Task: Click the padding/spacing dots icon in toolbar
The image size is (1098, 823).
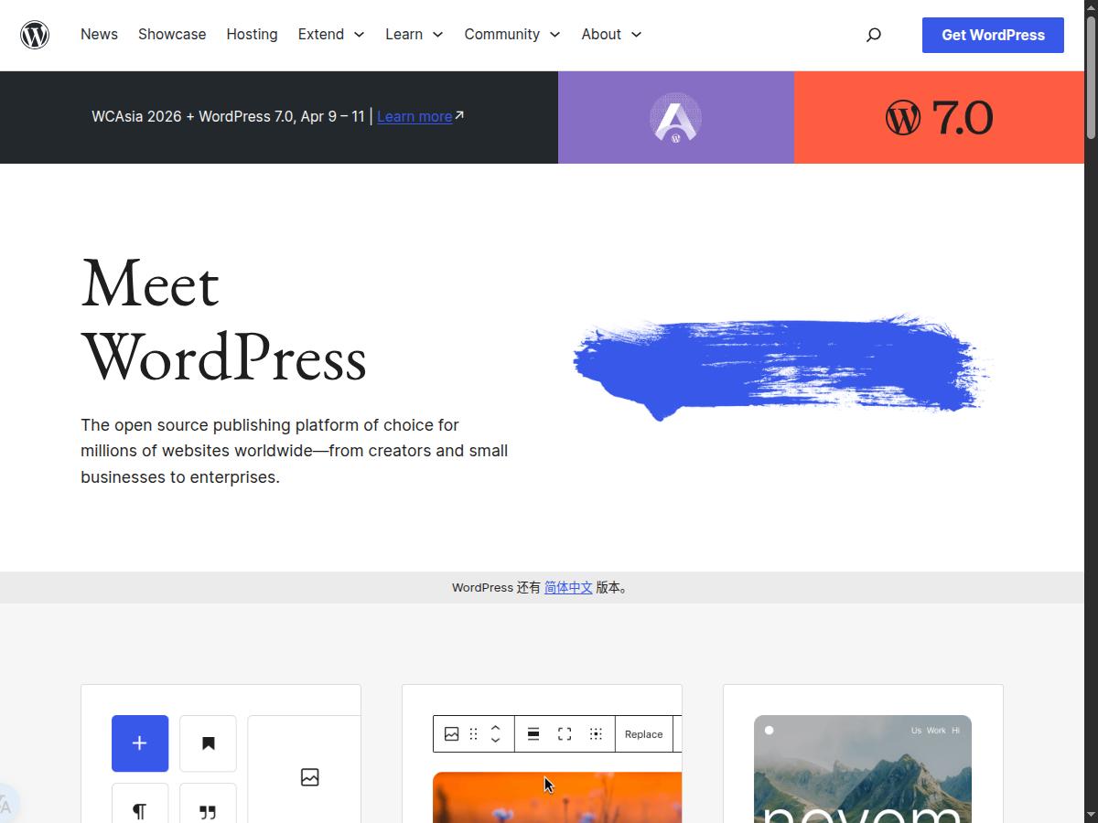Action: [596, 733]
